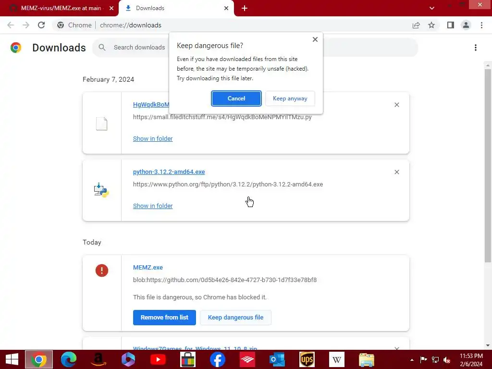The height and width of the screenshot is (369, 492).
Task: Open Wikipedia from the taskbar
Action: tap(337, 359)
